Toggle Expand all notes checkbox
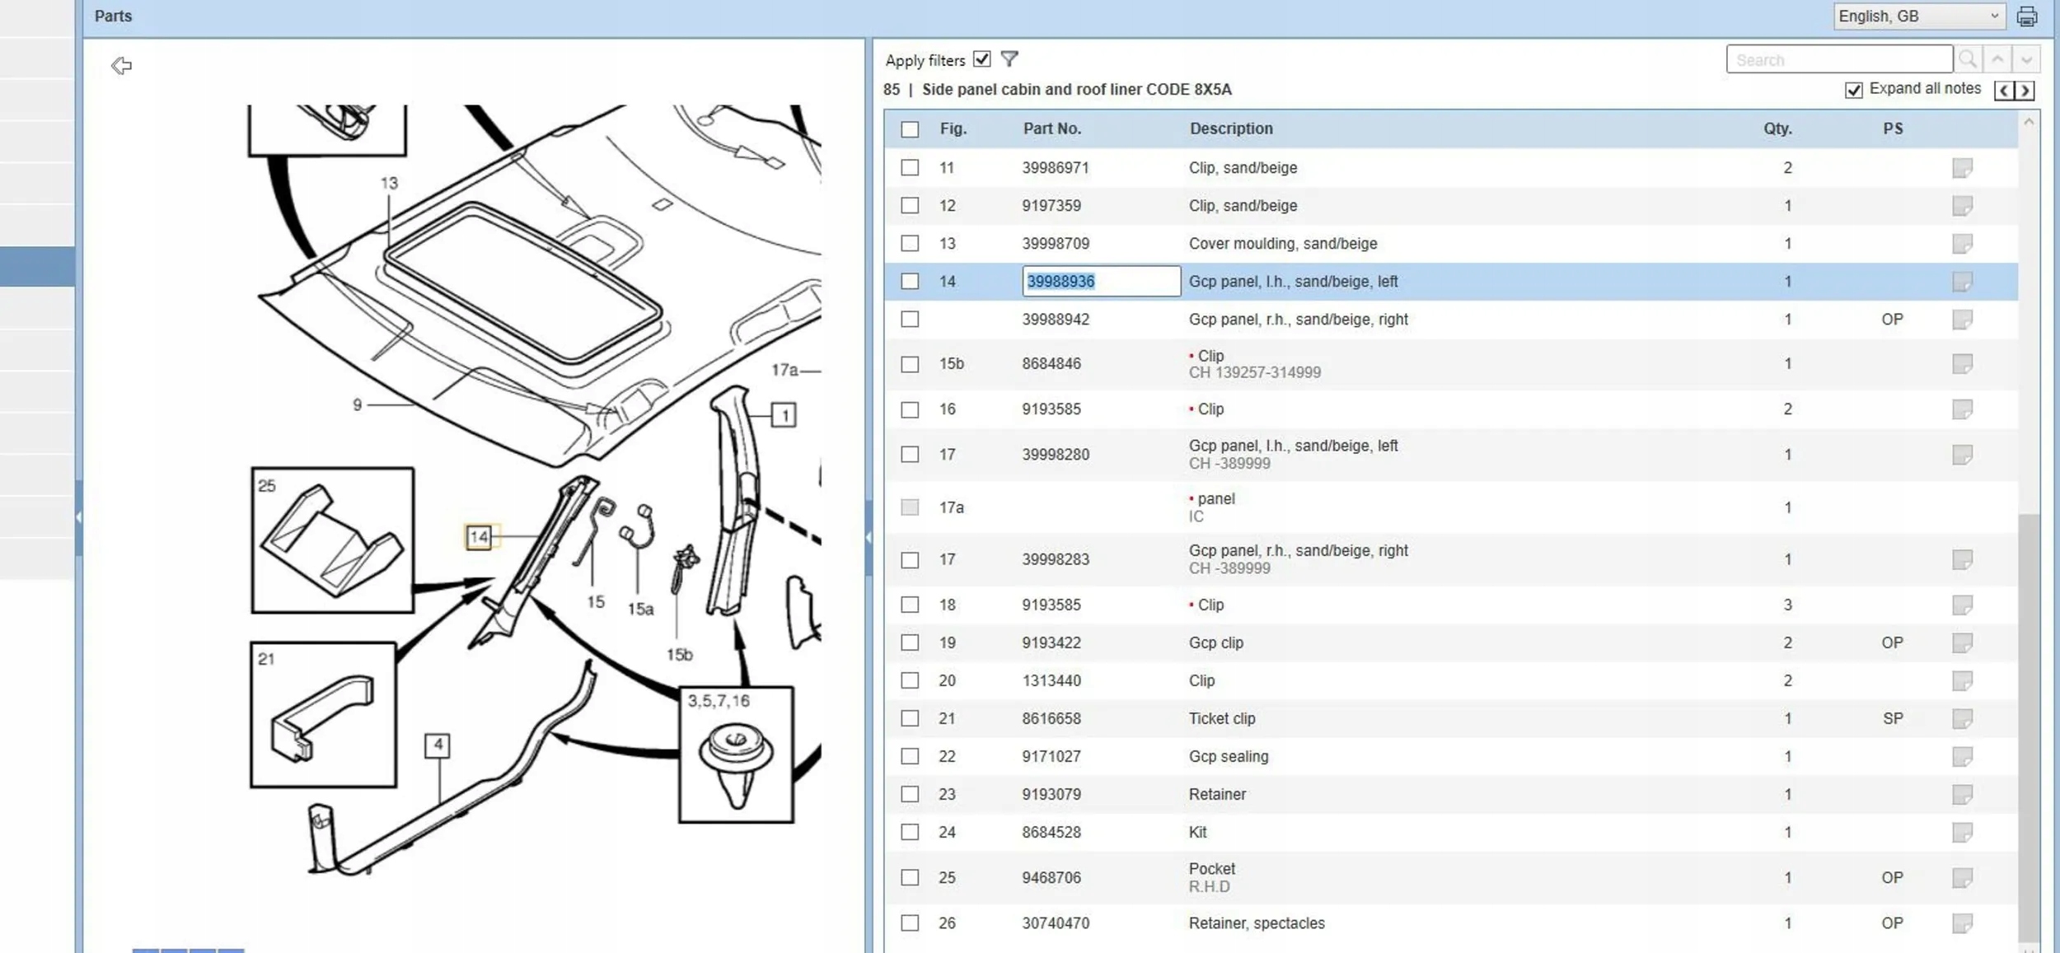The image size is (2060, 953). 1854,90
